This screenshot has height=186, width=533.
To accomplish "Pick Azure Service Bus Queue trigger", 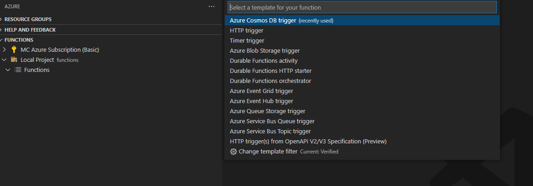I will 272,121.
